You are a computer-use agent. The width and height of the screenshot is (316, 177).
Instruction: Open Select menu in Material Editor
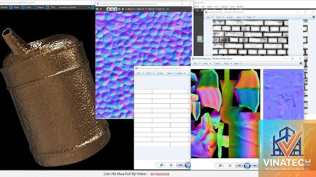(210, 6)
